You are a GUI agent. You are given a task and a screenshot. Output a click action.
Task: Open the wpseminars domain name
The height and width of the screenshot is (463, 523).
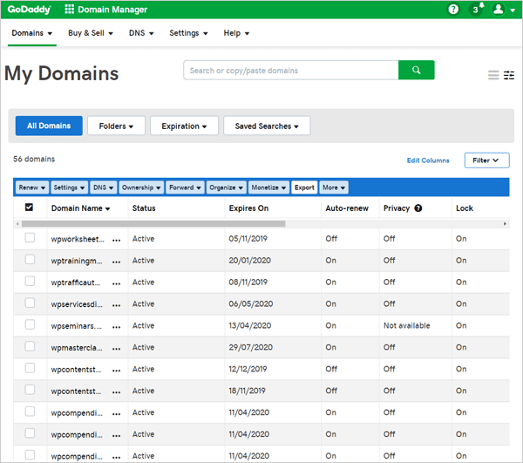coord(77,326)
